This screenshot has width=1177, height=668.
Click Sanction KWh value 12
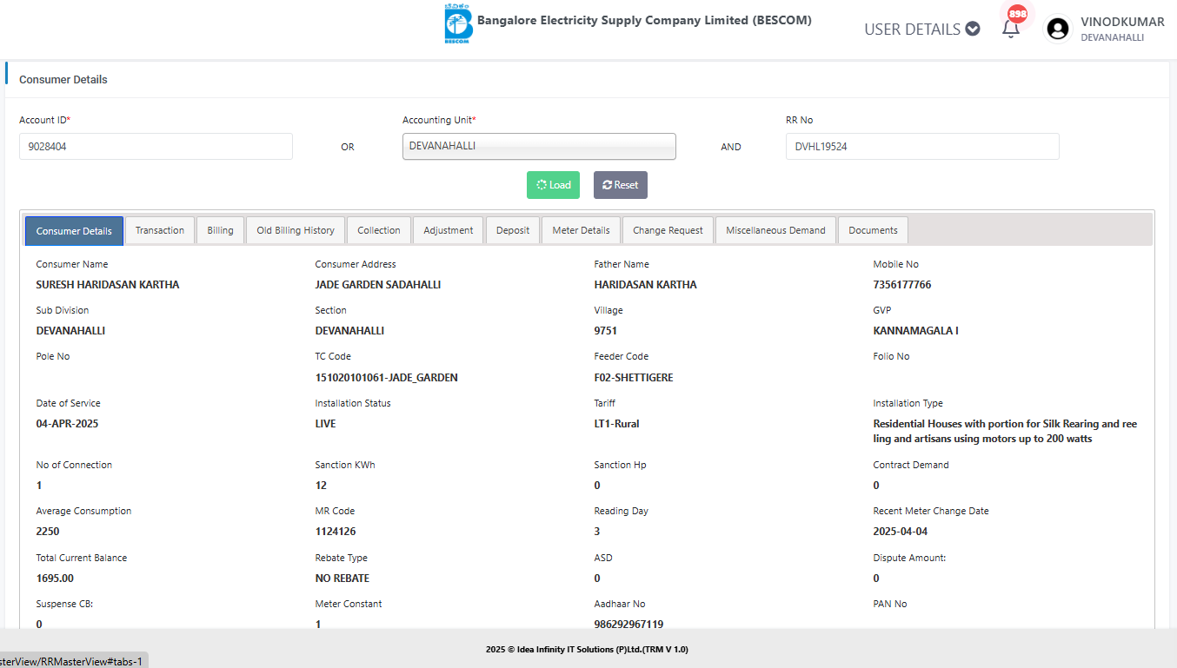(x=321, y=486)
